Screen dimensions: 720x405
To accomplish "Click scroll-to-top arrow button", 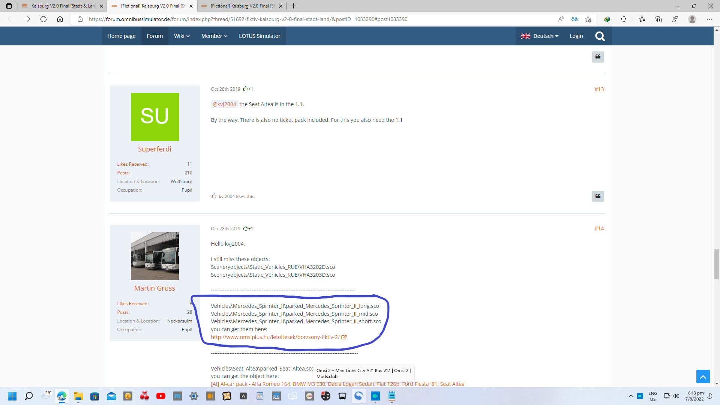I will pos(703,376).
